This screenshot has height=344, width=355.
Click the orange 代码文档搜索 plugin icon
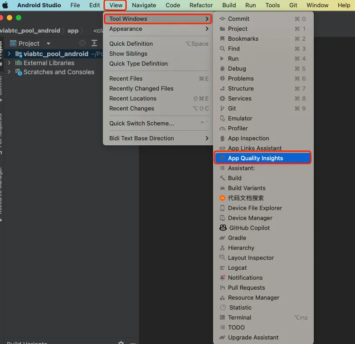click(222, 198)
